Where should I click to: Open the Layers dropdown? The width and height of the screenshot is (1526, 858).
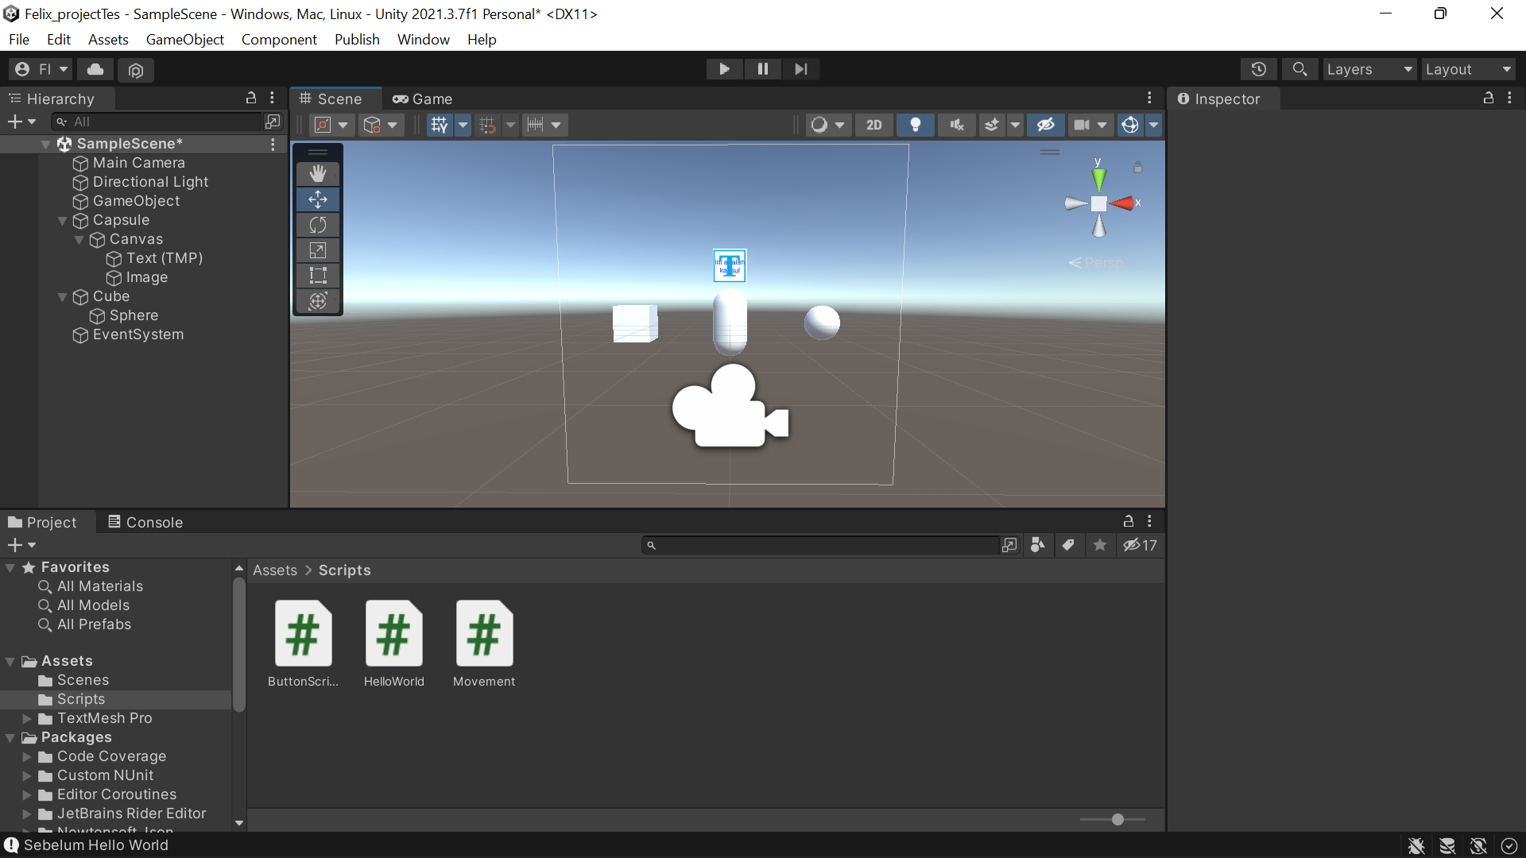(1369, 69)
